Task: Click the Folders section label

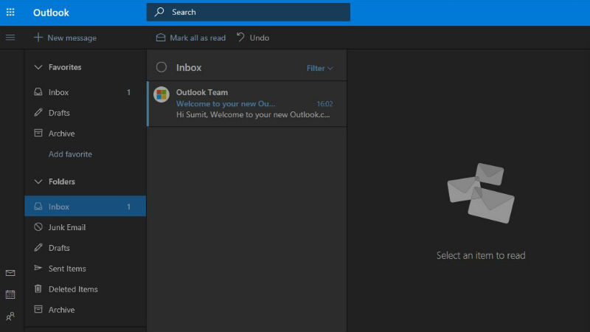Action: (62, 181)
